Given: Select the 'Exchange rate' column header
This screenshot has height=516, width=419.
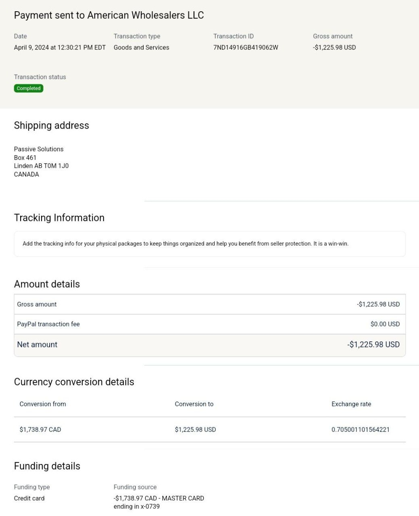Looking at the screenshot, I should [x=351, y=404].
